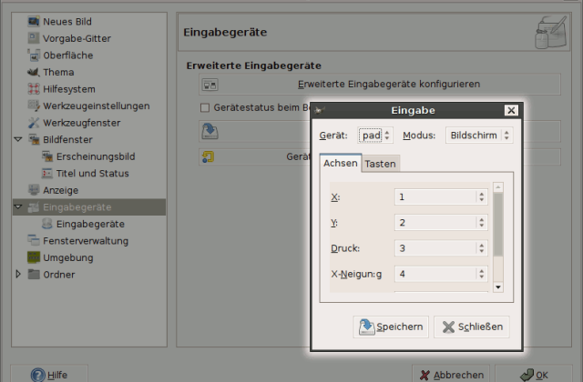This screenshot has height=382, width=583.
Task: Click the icon on configure devices button
Action: [210, 85]
